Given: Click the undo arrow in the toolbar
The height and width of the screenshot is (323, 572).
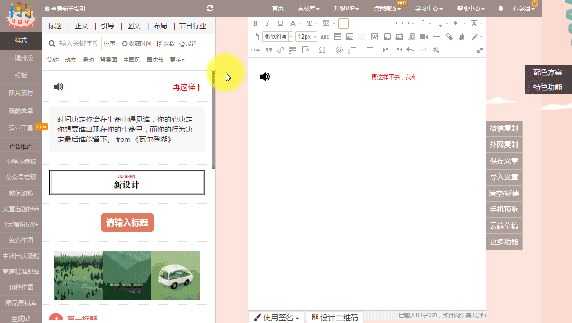Looking at the screenshot, I should point(410,50).
